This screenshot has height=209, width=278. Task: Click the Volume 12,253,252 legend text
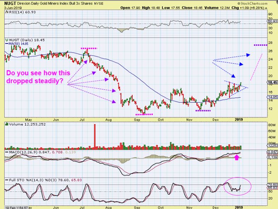point(27,124)
